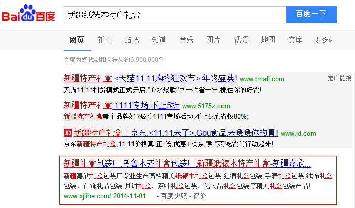Open the 新疆礼盒包装厂 result title
The image size is (355, 208).
coord(187,163)
